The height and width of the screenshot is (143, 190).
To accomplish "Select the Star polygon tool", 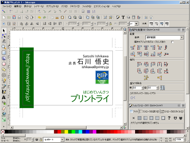I will pos(4,69).
